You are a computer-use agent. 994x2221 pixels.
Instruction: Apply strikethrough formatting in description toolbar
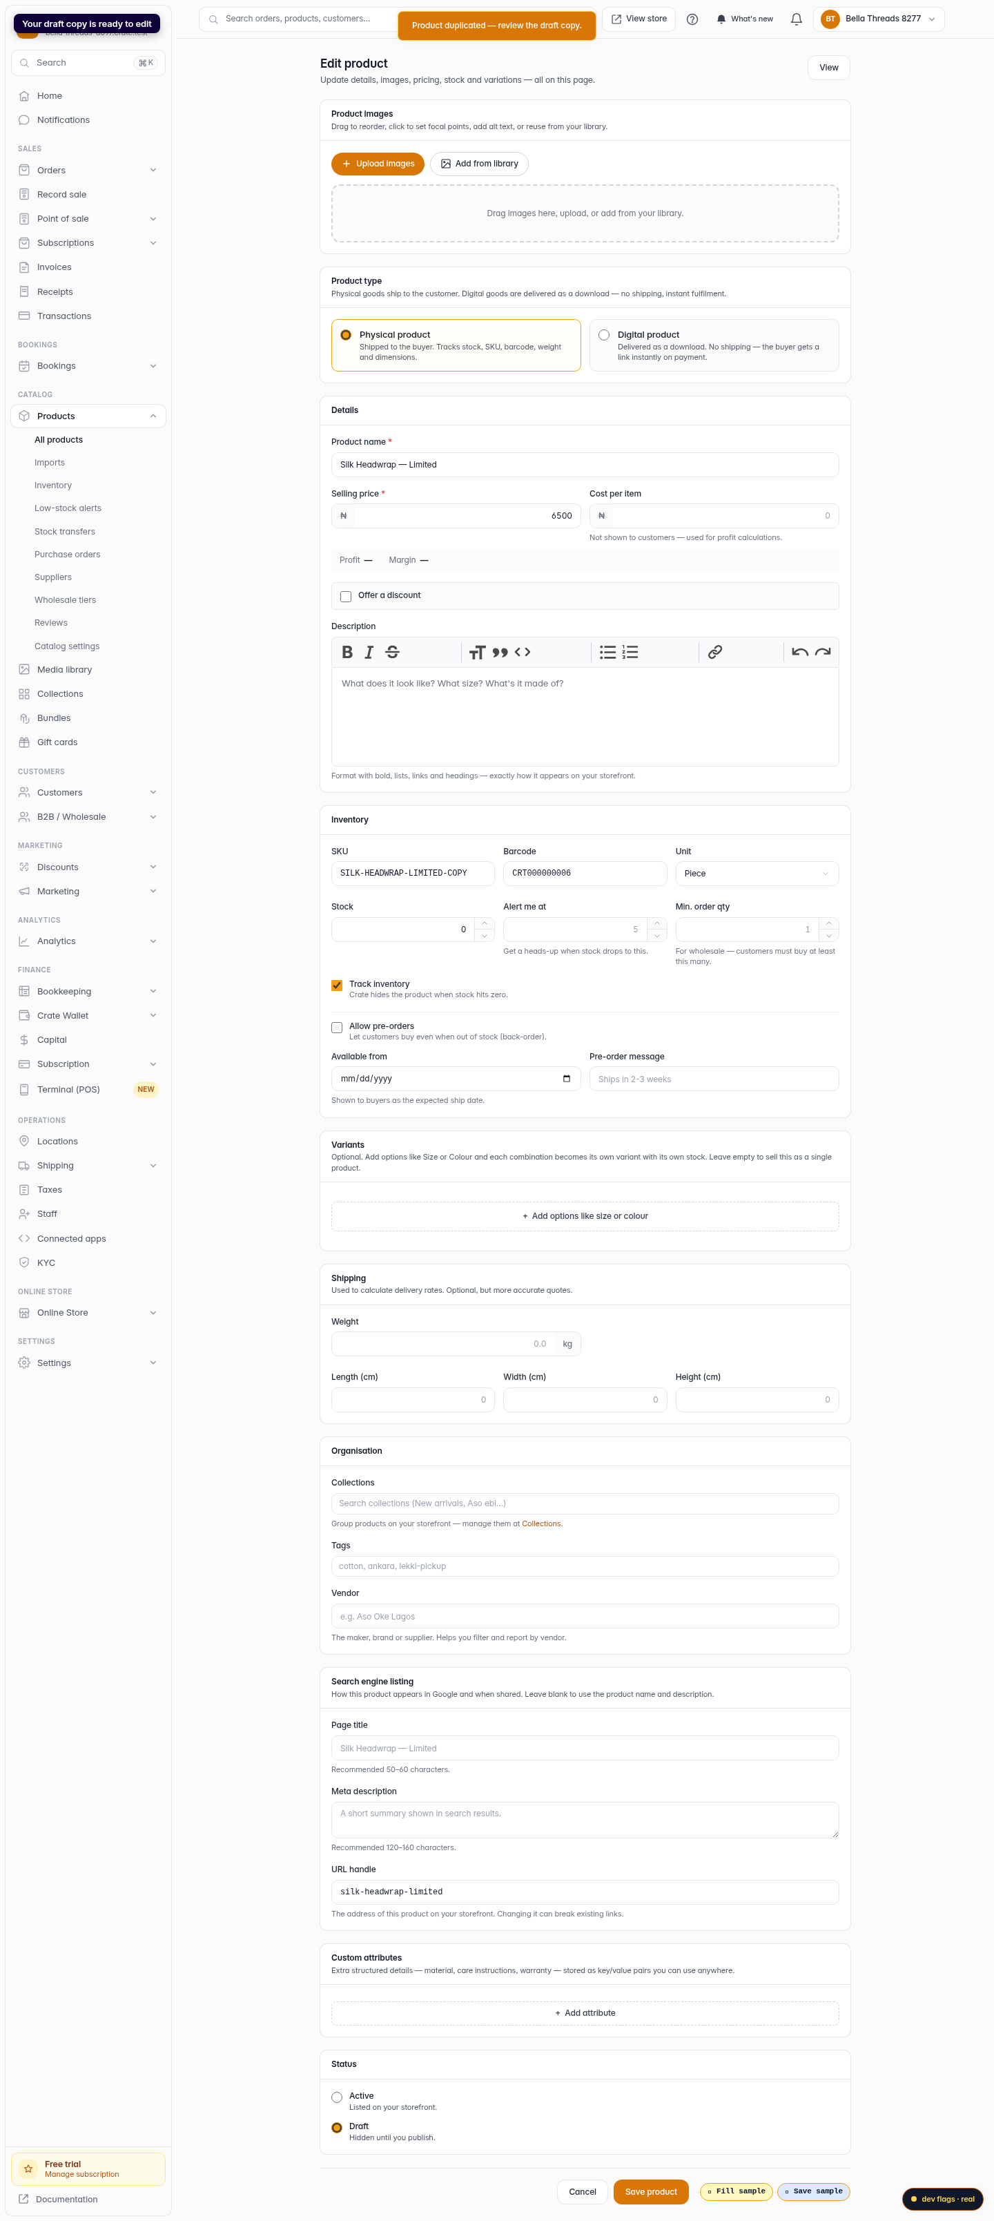[392, 652]
